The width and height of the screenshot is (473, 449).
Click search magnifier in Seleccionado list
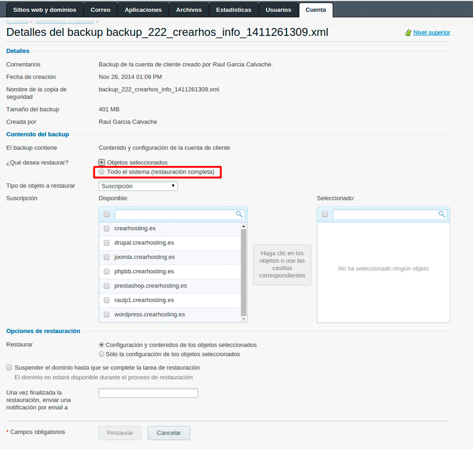pos(441,214)
